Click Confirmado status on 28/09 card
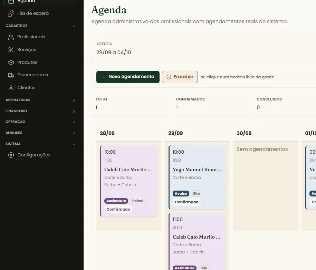This screenshot has width=316, height=270. coord(118,209)
